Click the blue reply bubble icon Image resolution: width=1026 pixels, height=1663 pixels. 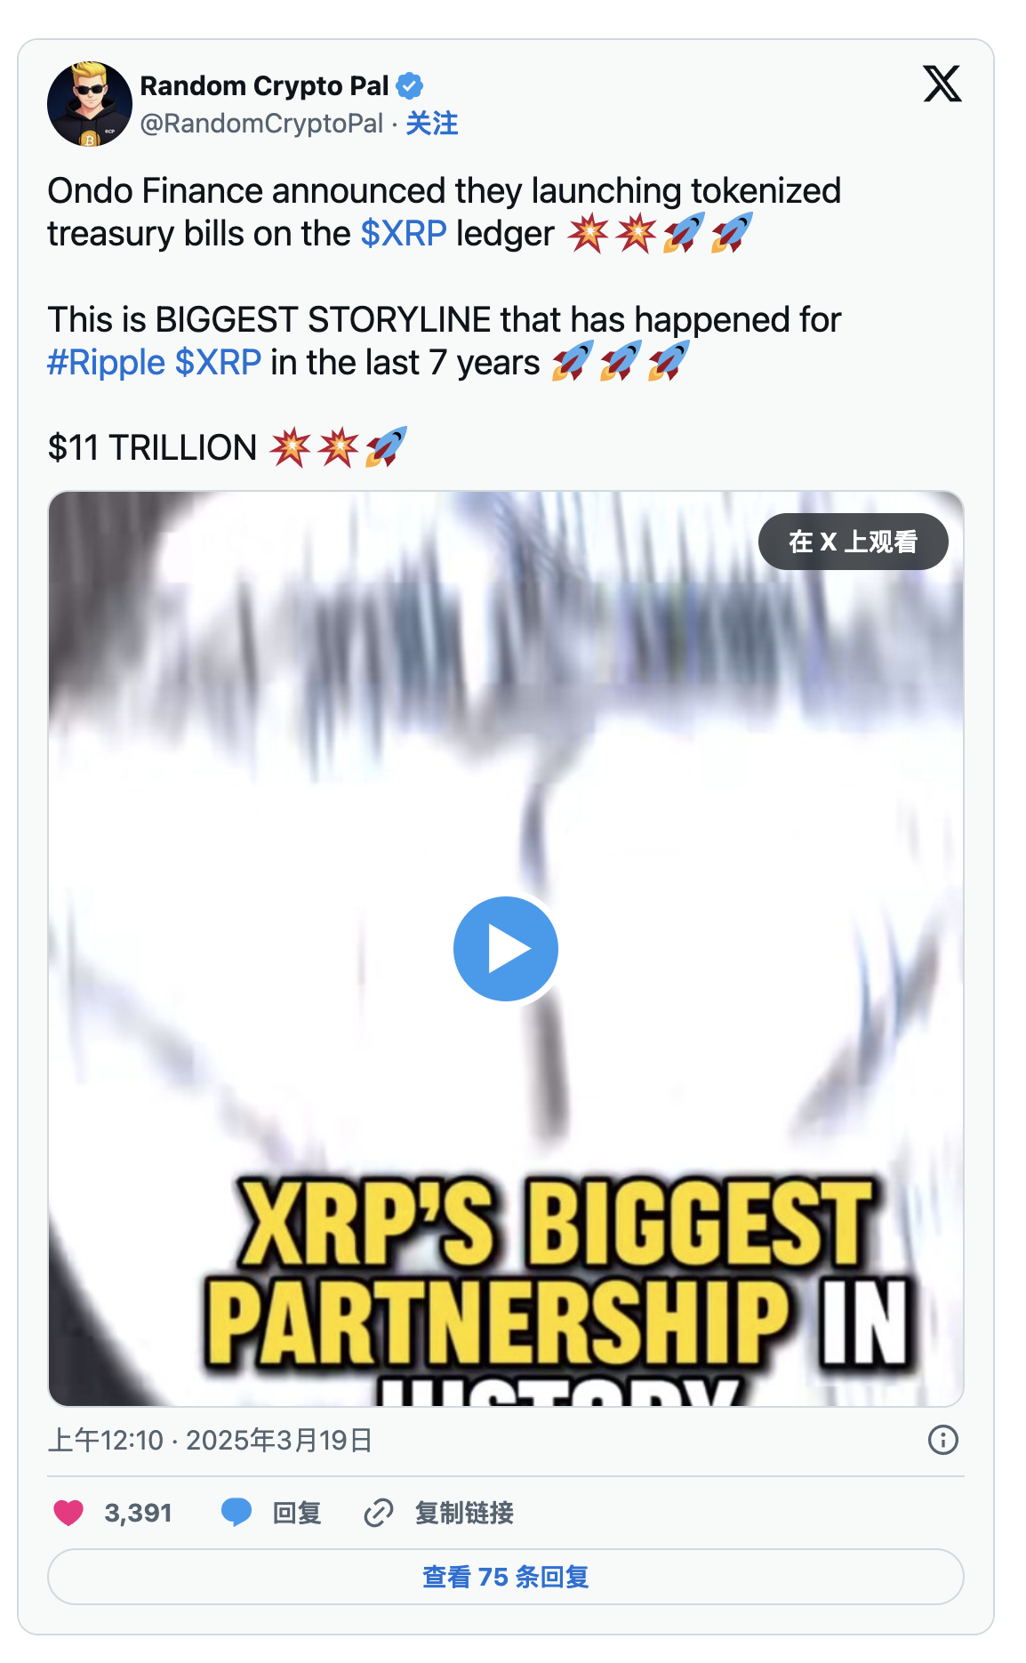(x=236, y=1512)
